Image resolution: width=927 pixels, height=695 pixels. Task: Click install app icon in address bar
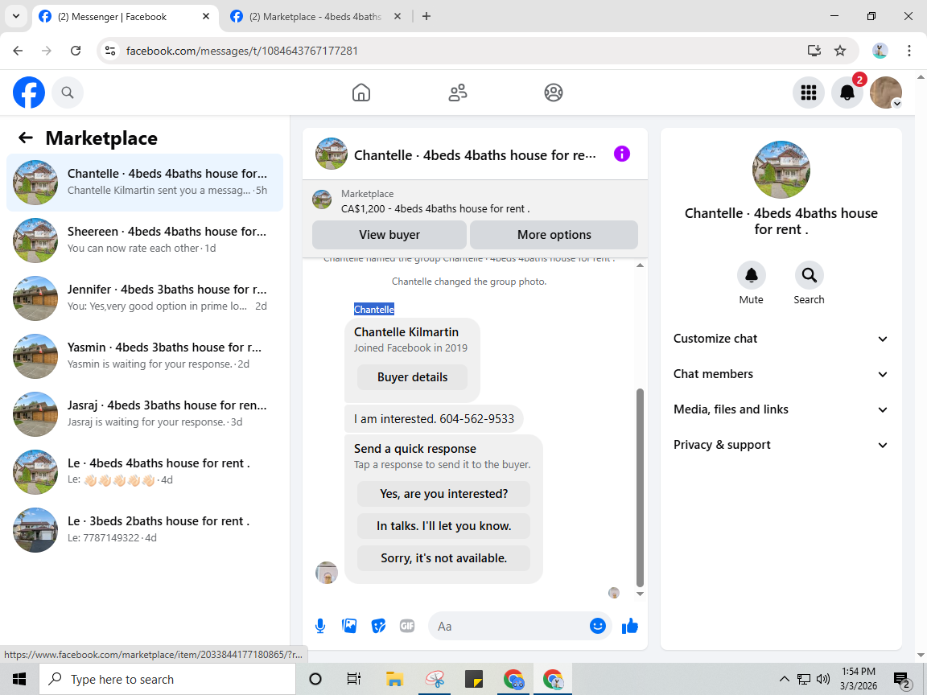tap(814, 51)
